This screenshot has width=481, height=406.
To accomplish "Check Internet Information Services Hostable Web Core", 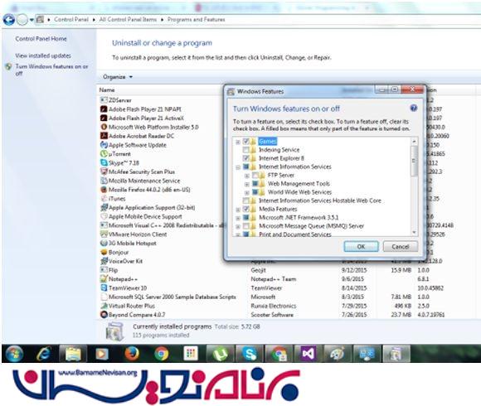I will click(x=245, y=201).
